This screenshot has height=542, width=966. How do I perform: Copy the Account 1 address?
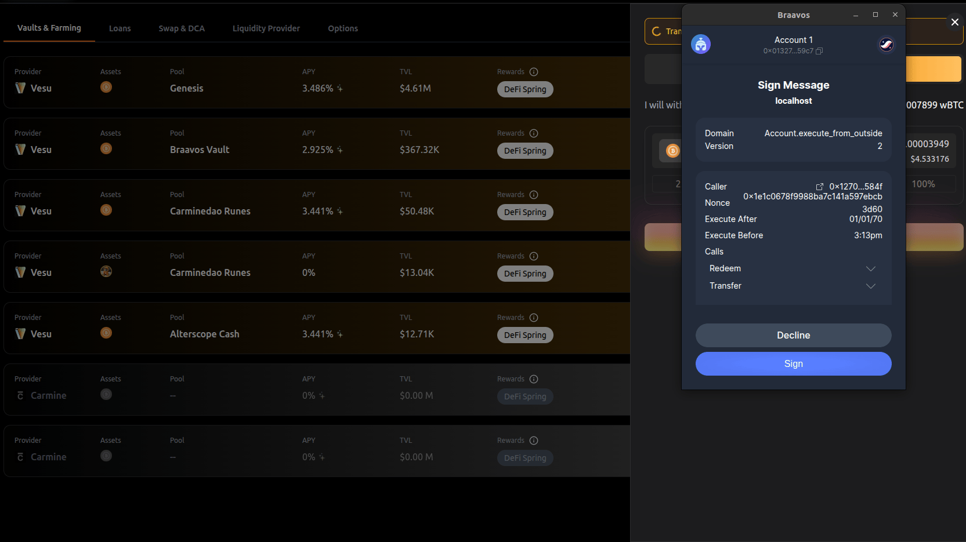point(819,51)
